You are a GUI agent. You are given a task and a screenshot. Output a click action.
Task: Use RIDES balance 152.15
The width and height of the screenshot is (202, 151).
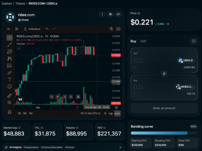[x=191, y=94]
